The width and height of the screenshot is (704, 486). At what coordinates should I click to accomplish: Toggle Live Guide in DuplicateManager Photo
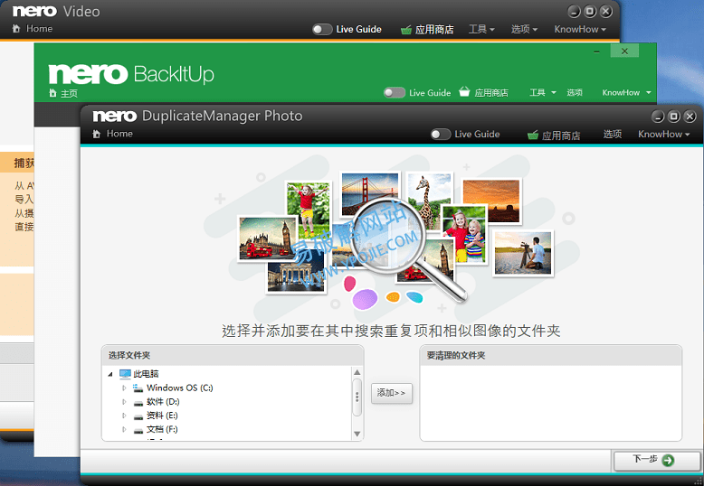point(441,135)
